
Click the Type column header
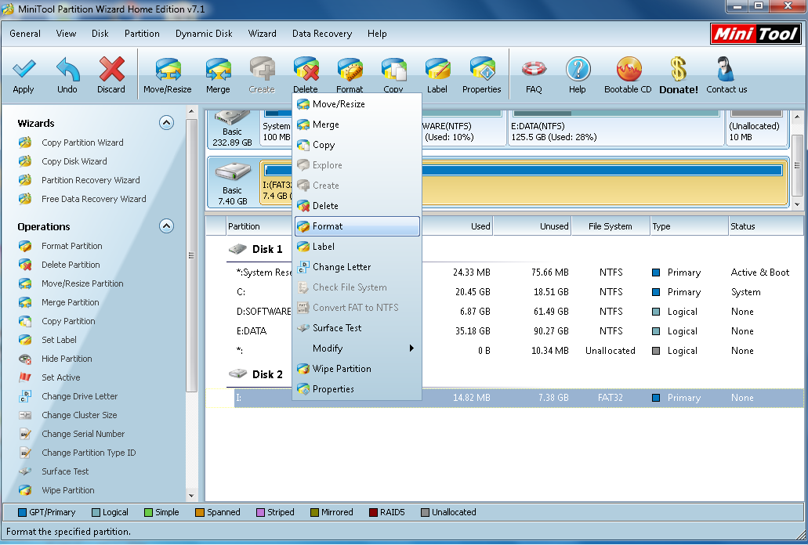tap(690, 226)
